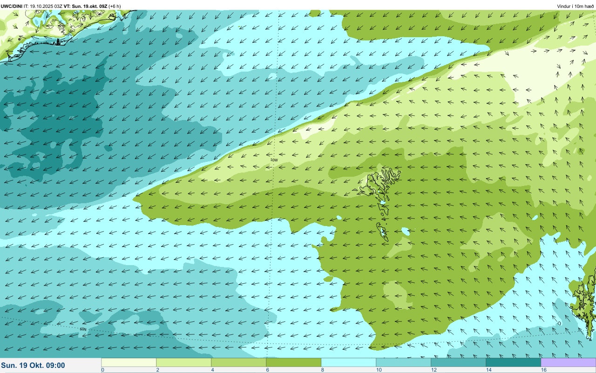596x373 pixels.
Task: Click the light green 2–4 legend swatch
Action: click(x=183, y=362)
